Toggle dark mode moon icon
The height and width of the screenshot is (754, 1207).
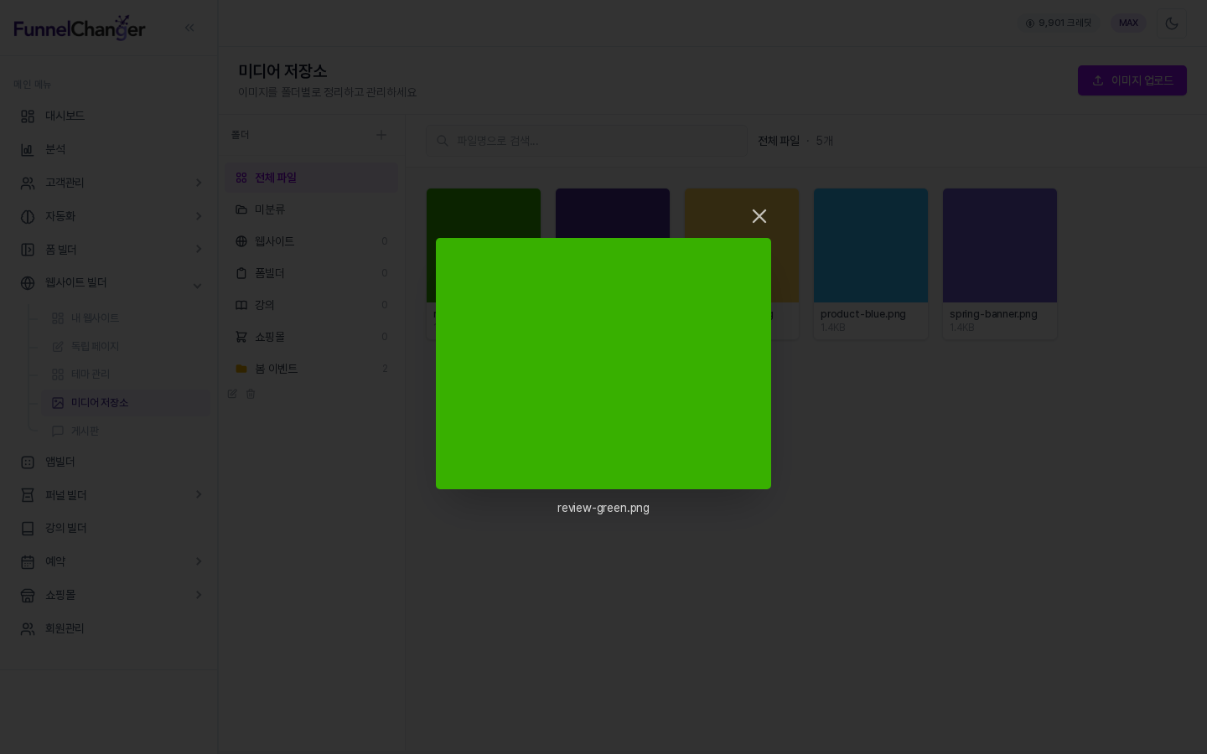coord(1172,23)
